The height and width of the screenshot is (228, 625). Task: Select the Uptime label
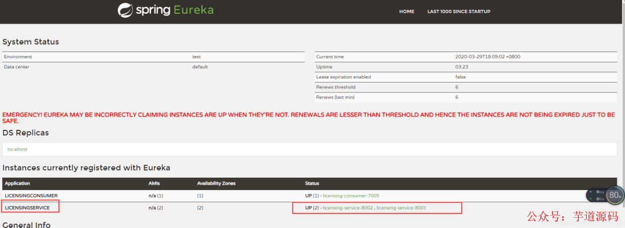coord(324,67)
